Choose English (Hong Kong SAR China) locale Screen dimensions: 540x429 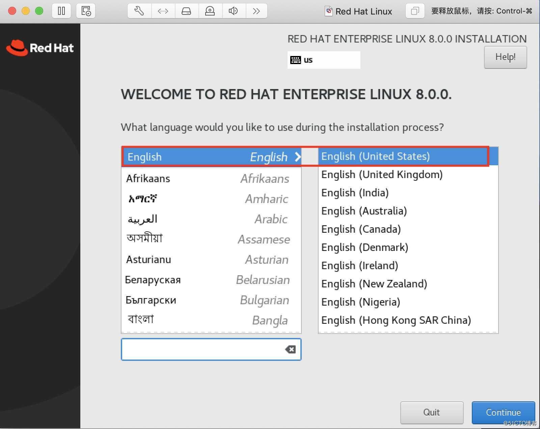pyautogui.click(x=408, y=320)
